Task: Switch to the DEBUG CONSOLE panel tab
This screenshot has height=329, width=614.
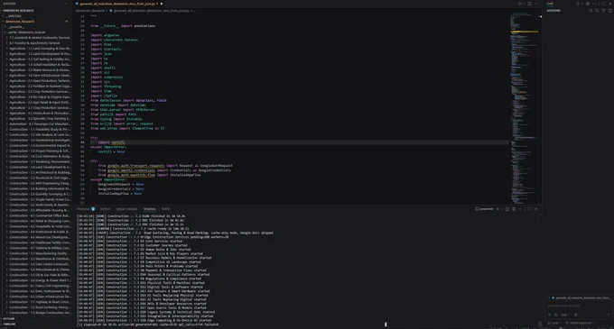Action: pyautogui.click(x=127, y=209)
